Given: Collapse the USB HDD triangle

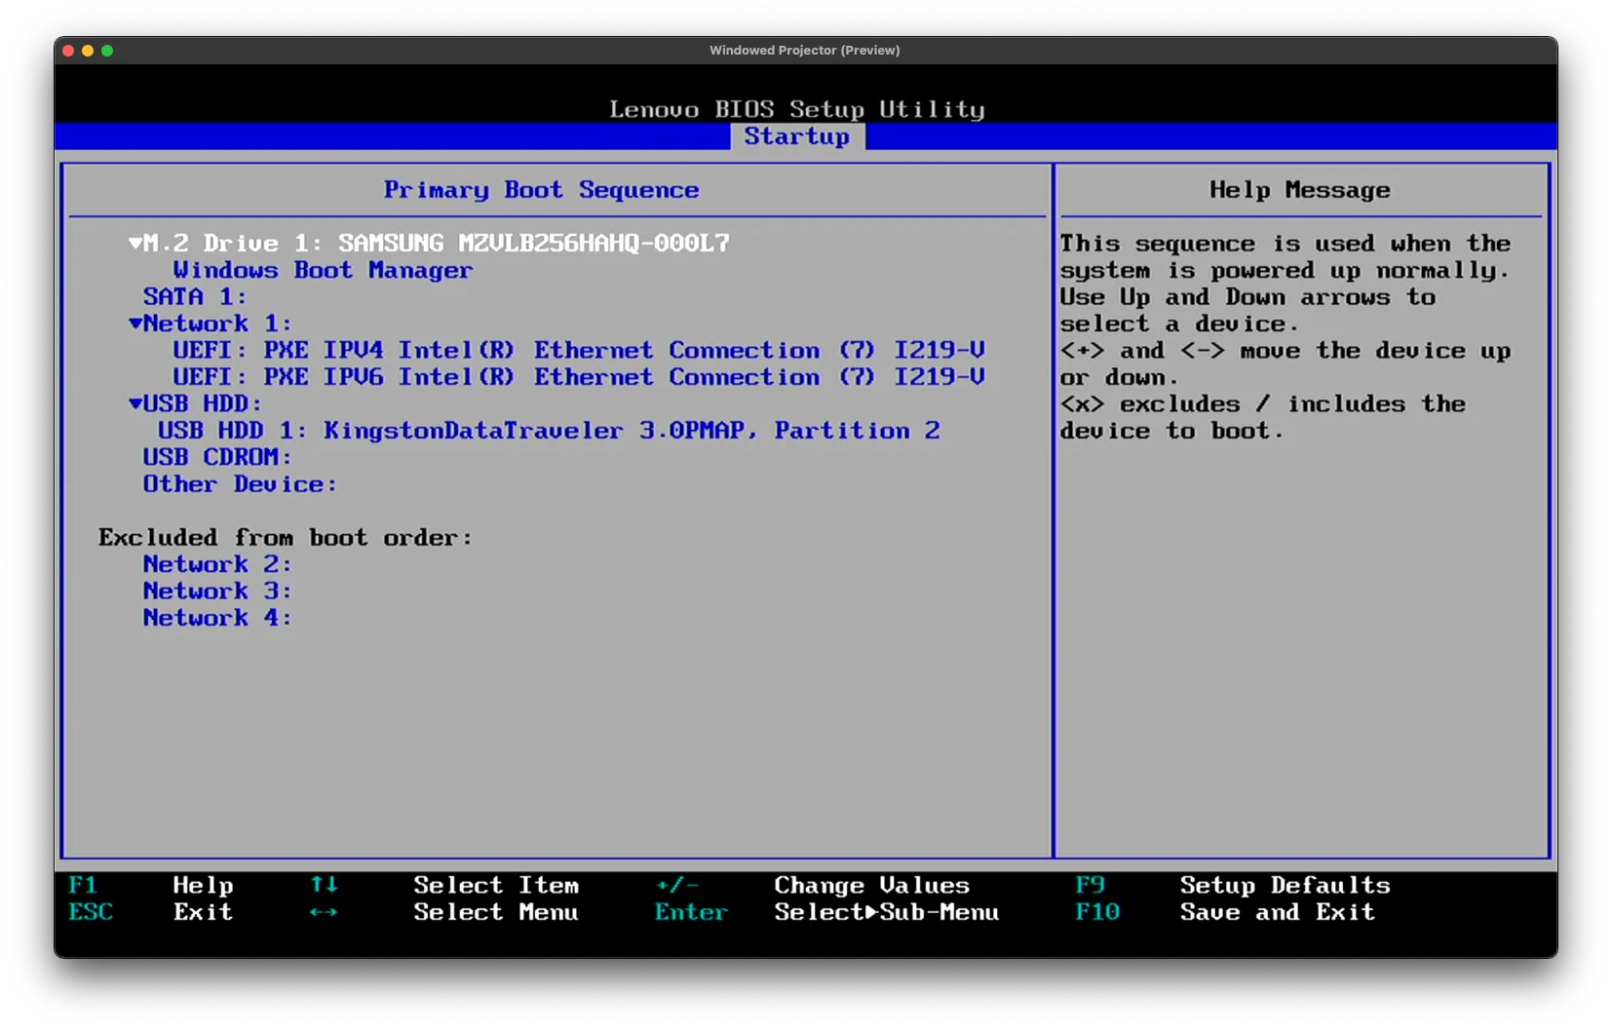Looking at the screenshot, I should [135, 402].
